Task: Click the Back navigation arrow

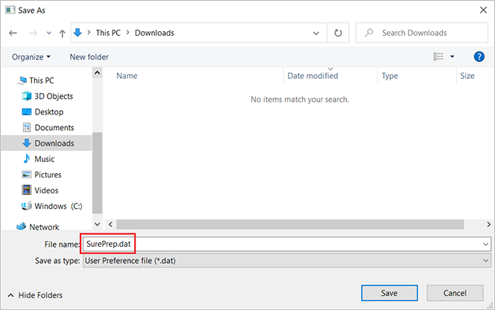Action: tap(13, 33)
